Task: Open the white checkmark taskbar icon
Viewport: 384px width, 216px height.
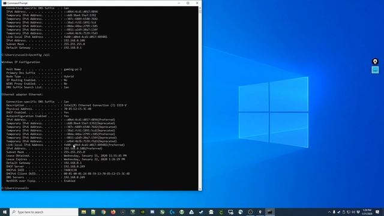Action: pyautogui.click(x=202, y=212)
